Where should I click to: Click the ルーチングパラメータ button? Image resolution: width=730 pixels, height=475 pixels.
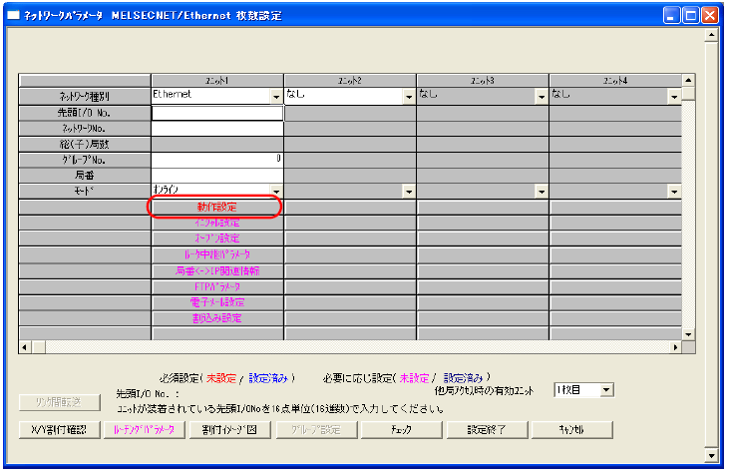(x=144, y=430)
